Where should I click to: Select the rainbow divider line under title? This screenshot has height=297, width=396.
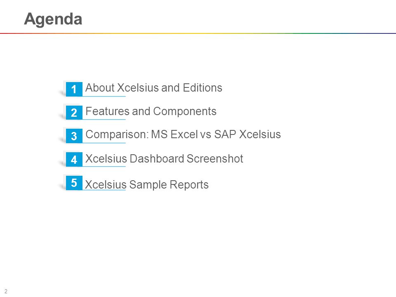click(x=198, y=33)
